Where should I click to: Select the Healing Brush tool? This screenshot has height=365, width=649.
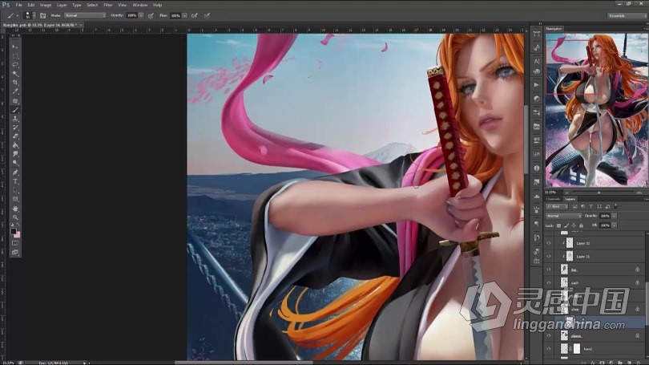(15, 100)
